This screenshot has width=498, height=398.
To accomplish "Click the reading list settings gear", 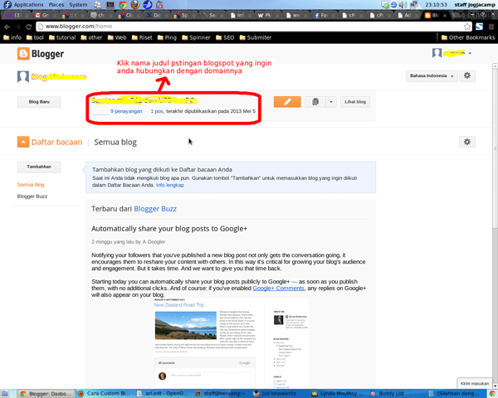I will coord(467,142).
